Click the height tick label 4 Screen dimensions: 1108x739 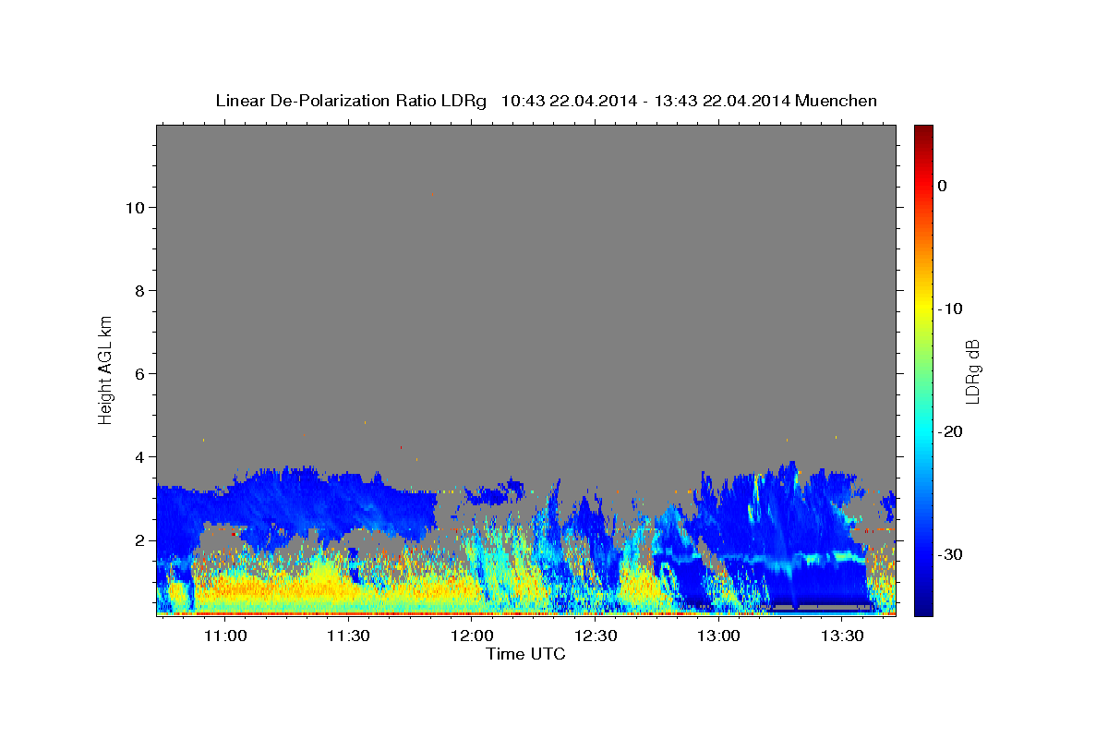coord(139,457)
